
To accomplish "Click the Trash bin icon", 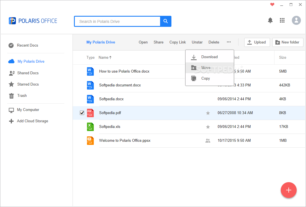I will pos(11,96).
